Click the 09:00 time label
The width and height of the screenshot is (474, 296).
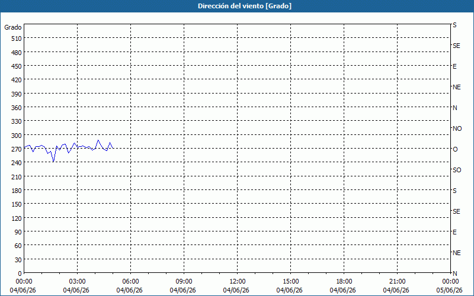[184, 282]
